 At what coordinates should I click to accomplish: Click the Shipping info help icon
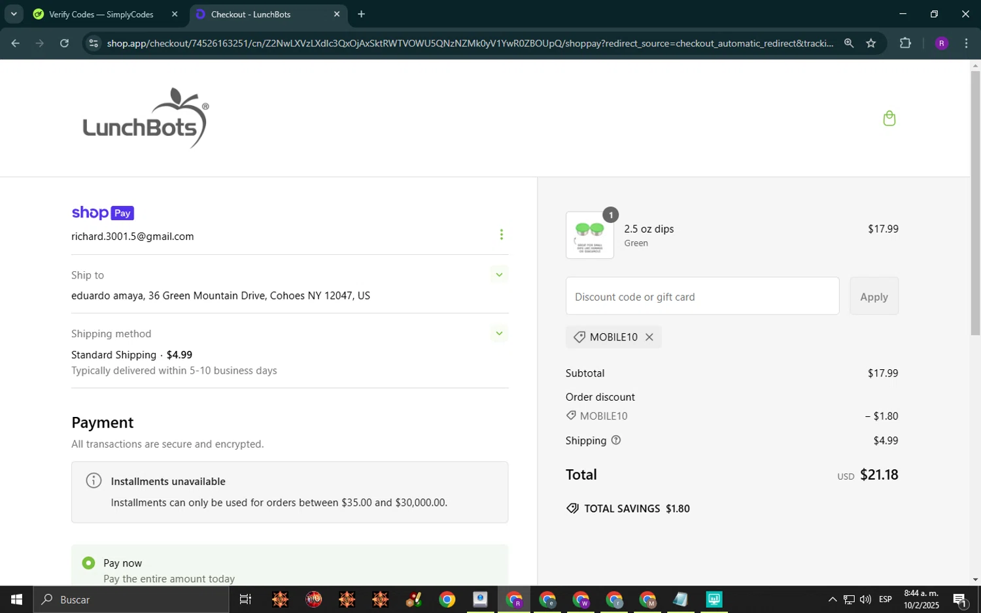point(615,440)
